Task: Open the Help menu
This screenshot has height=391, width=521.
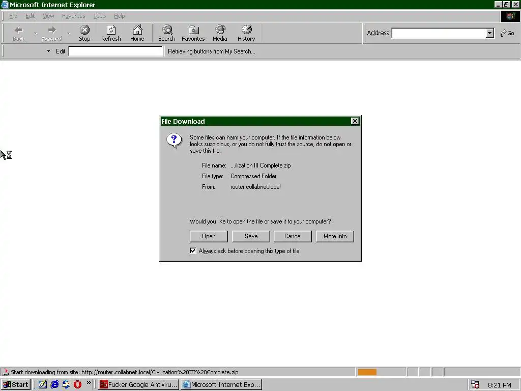Action: (x=119, y=16)
